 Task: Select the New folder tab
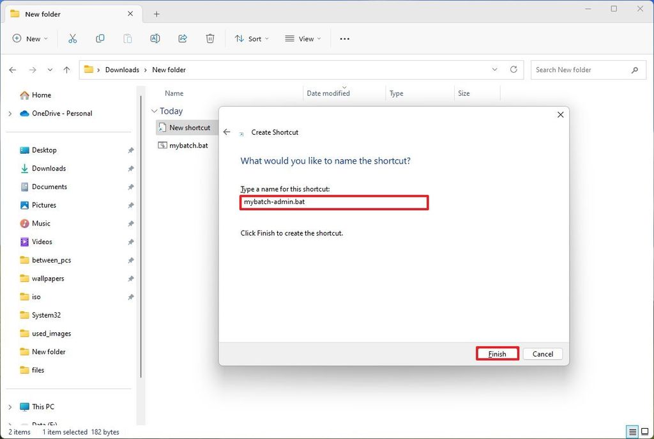coord(43,13)
